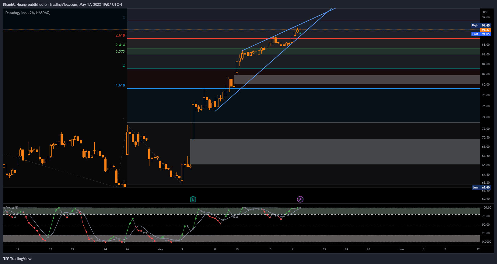Screen dimensions: 497x264
Task: Click the Fibonacci level 2 label
Action: 124,65
